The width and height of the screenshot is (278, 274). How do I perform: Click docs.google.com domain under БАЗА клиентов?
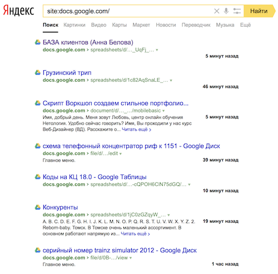point(64,50)
